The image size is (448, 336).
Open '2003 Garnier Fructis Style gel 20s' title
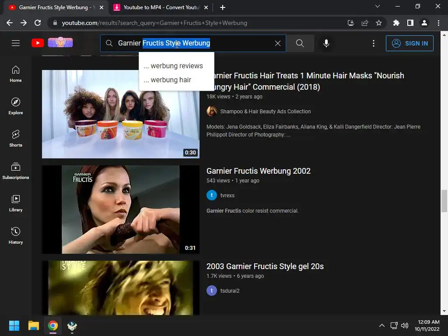coord(265,266)
